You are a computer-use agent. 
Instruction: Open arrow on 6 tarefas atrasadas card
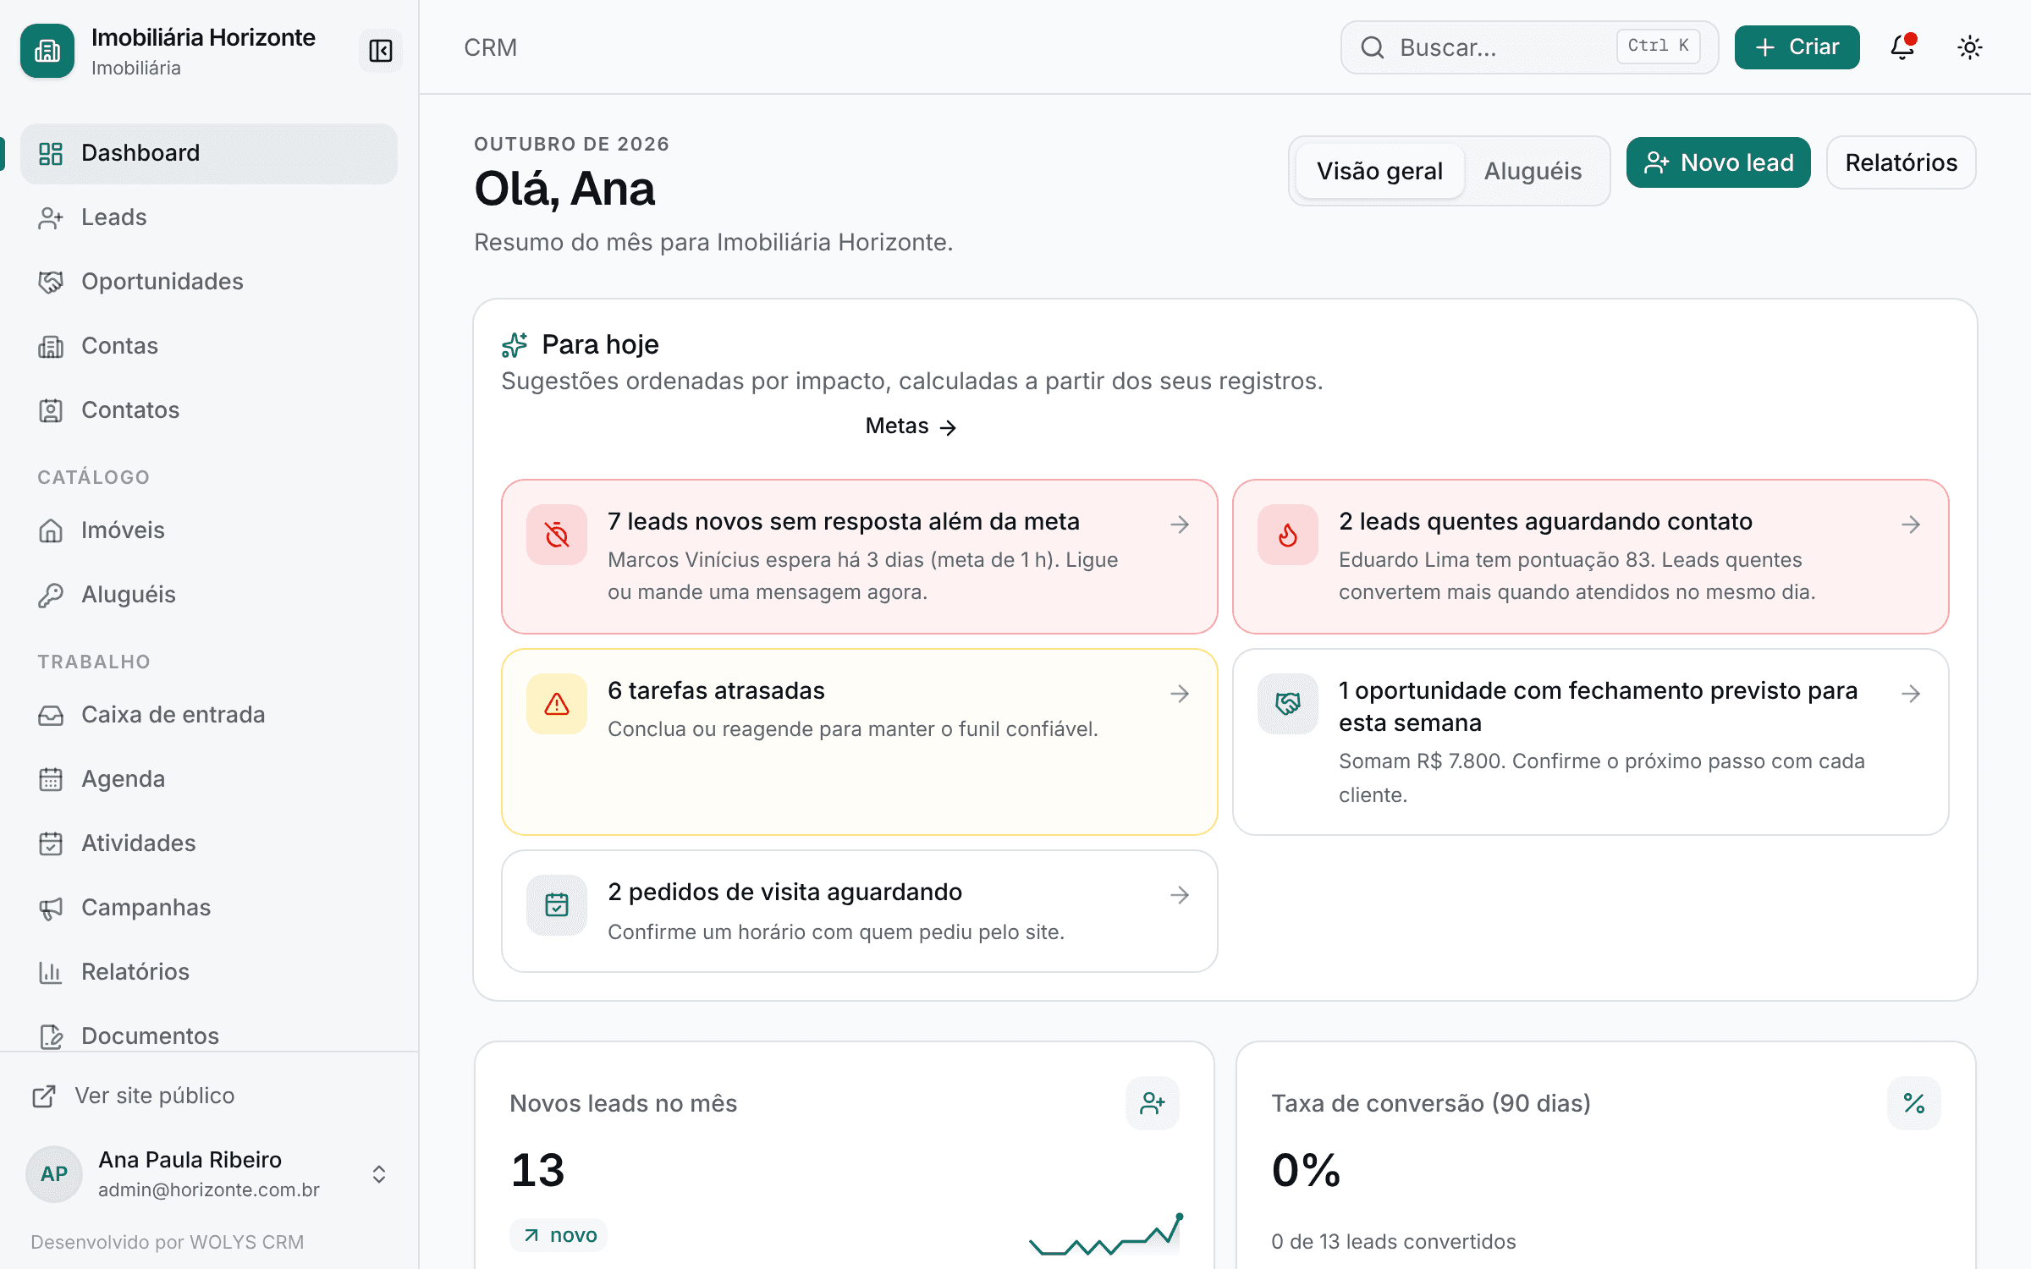pyautogui.click(x=1180, y=694)
